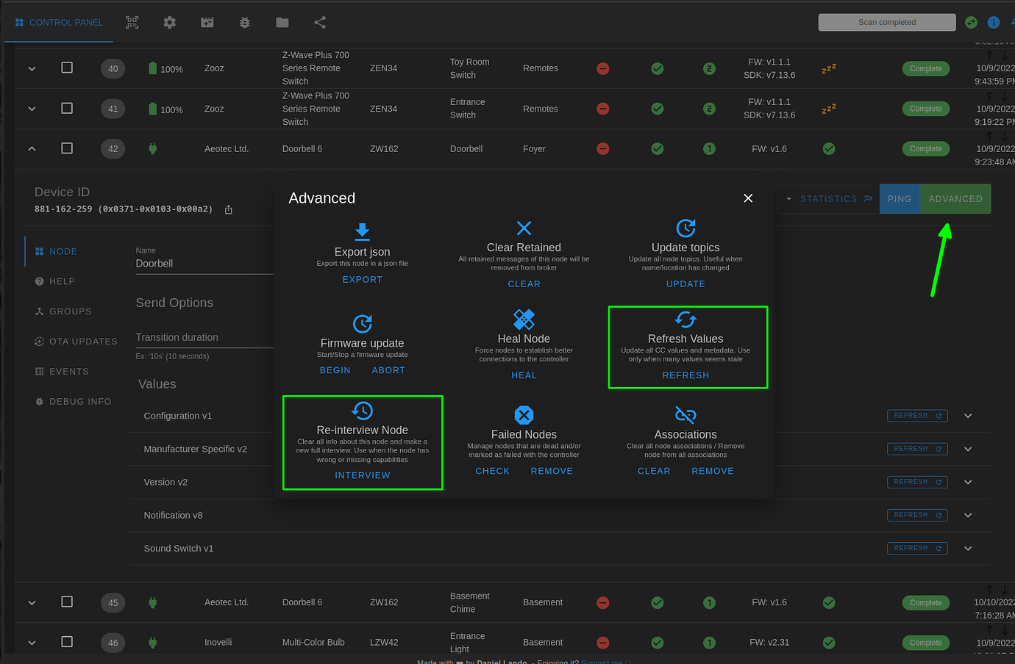This screenshot has width=1015, height=664.
Task: Select the checkbox on node 40 row
Action: pyautogui.click(x=67, y=68)
